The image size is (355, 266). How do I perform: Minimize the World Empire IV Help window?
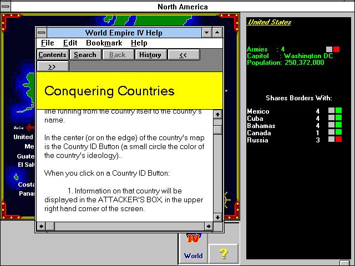pos(206,33)
